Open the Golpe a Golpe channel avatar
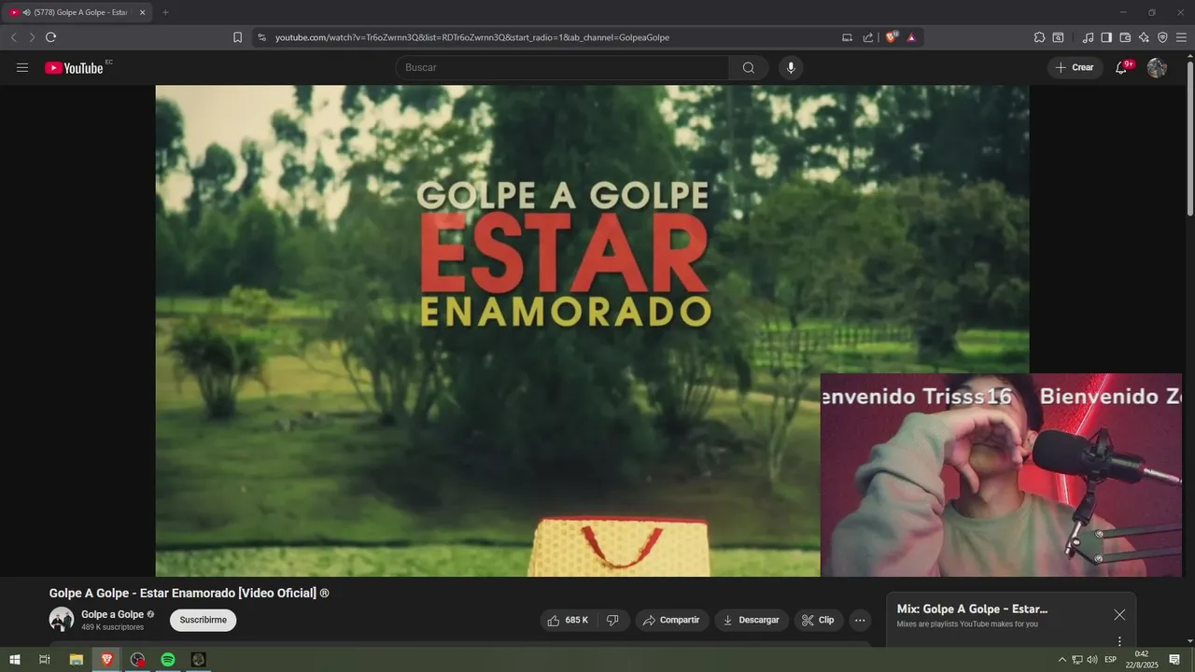The image size is (1195, 672). [x=62, y=619]
